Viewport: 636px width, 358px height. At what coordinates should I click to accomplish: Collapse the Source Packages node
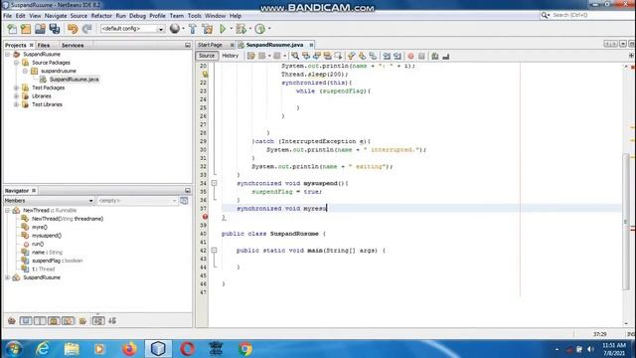coord(16,63)
